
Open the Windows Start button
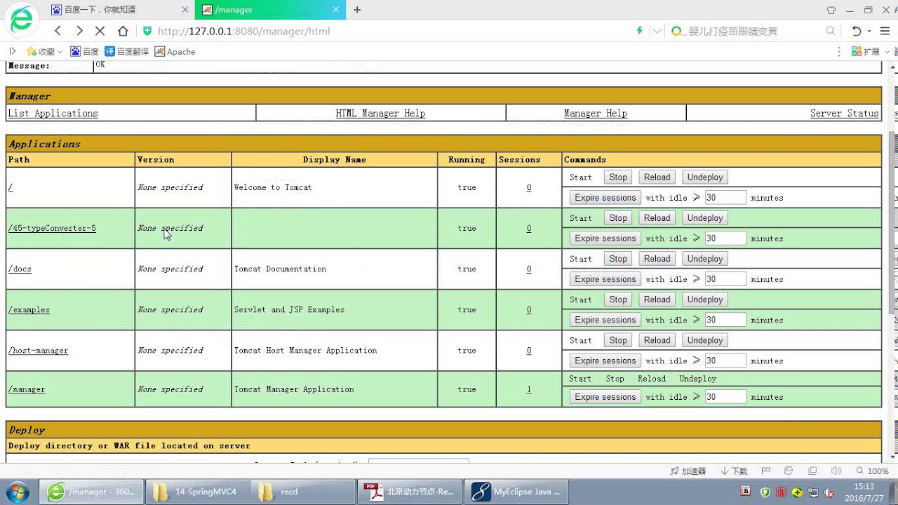tap(19, 492)
